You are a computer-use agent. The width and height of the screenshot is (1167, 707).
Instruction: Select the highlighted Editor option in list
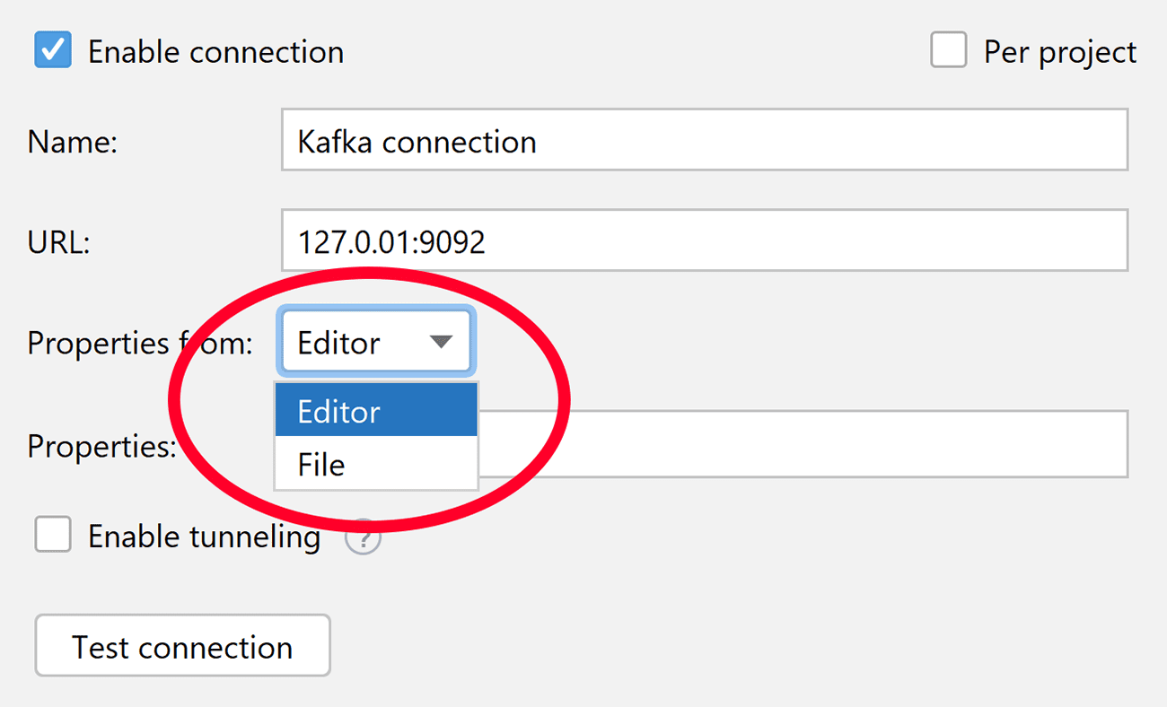point(376,411)
